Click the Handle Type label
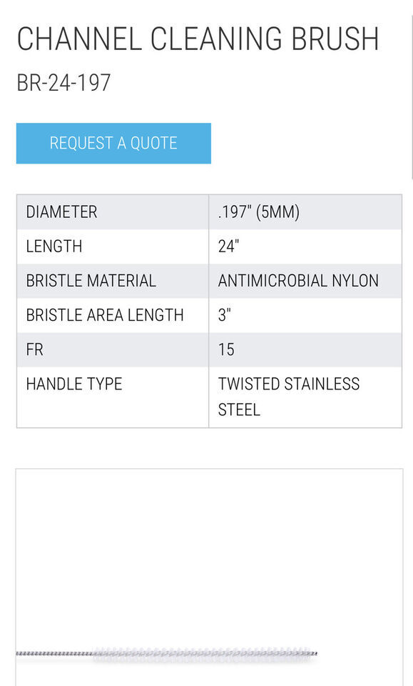Viewport: 413px width, 686px height. [x=74, y=384]
